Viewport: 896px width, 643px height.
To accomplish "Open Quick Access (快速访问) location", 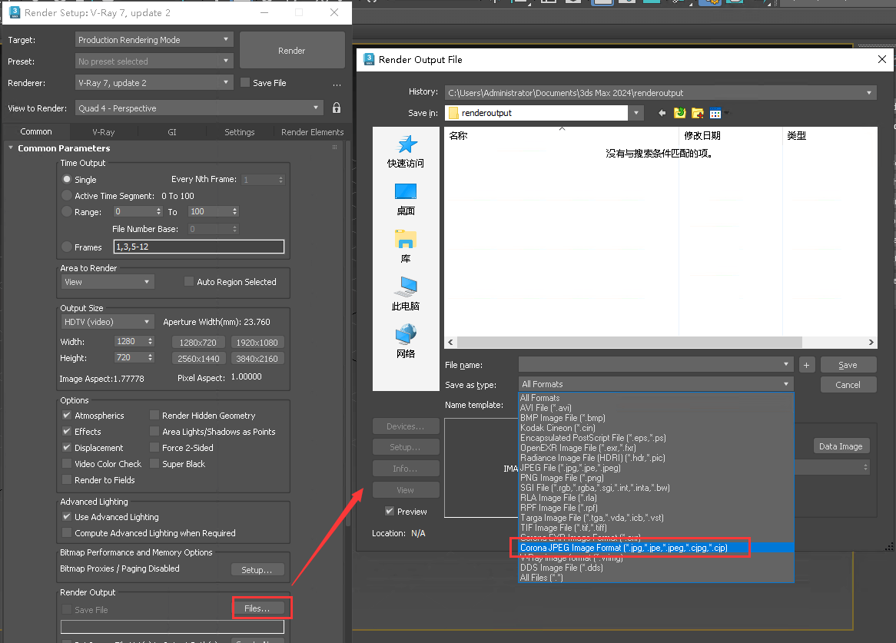I will (x=406, y=151).
